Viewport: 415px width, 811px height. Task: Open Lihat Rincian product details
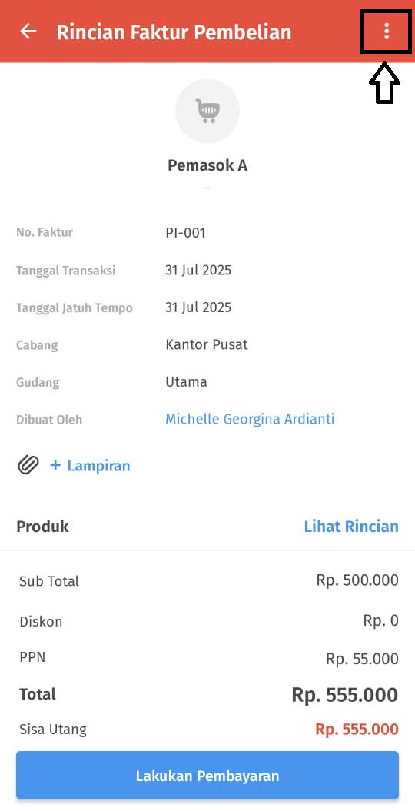tap(351, 527)
